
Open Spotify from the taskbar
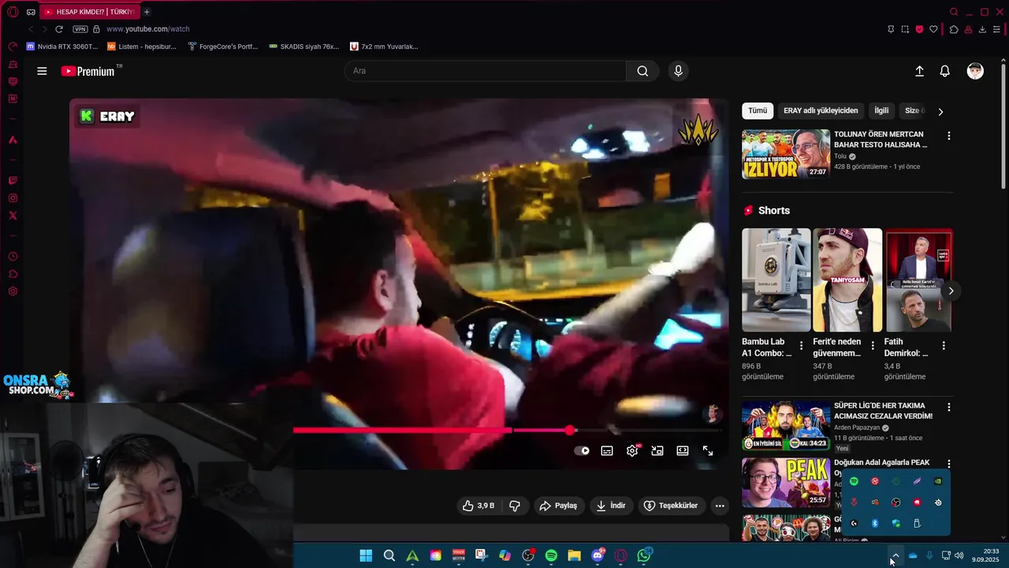pyautogui.click(x=551, y=555)
